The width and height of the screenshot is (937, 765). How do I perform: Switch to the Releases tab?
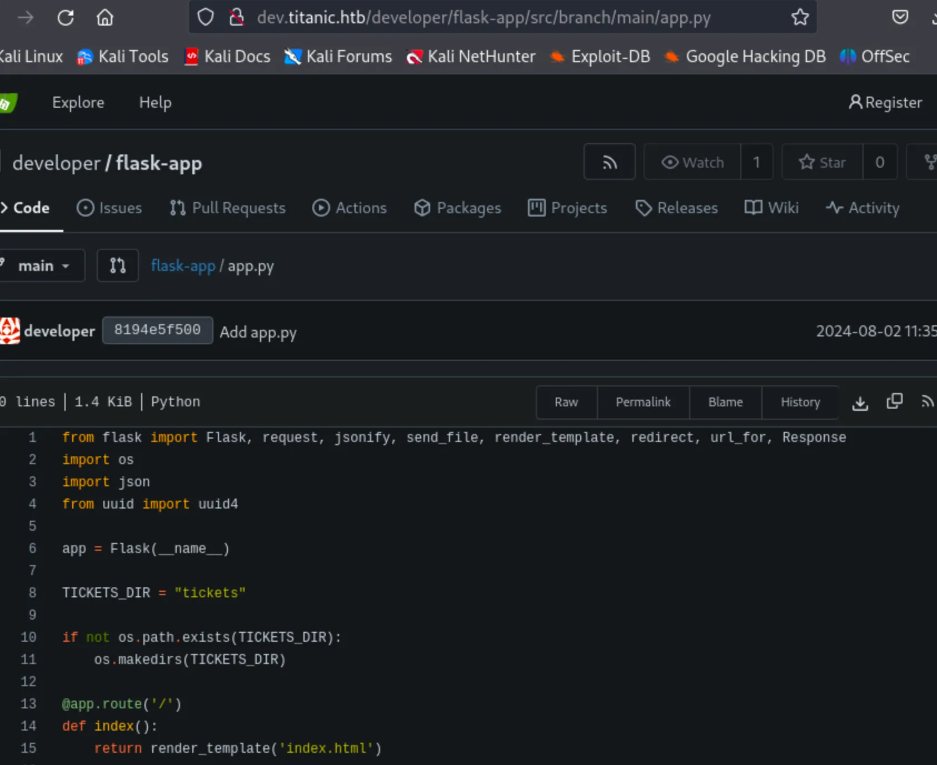coord(676,208)
